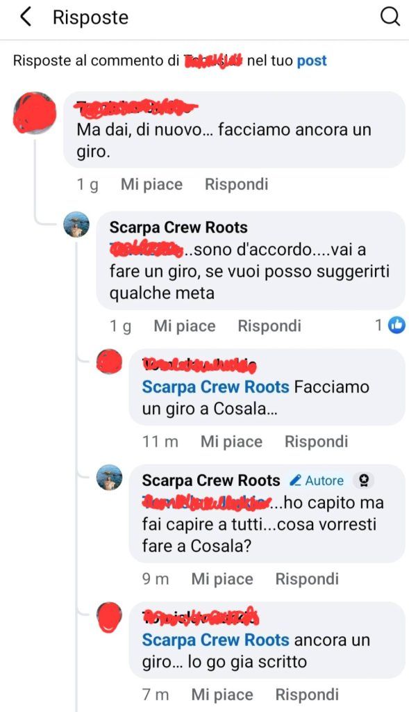
Task: Like the 'sono d'accordo' reply
Action: click(185, 326)
